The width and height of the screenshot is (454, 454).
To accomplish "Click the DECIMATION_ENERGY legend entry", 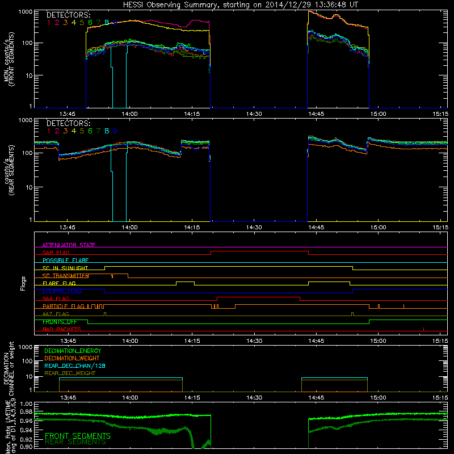I will click(x=73, y=351).
